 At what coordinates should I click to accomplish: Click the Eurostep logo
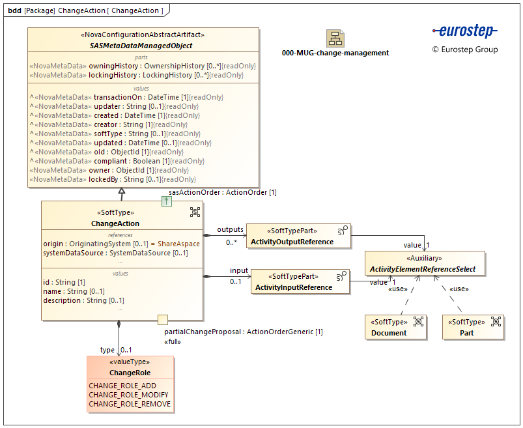point(464,31)
